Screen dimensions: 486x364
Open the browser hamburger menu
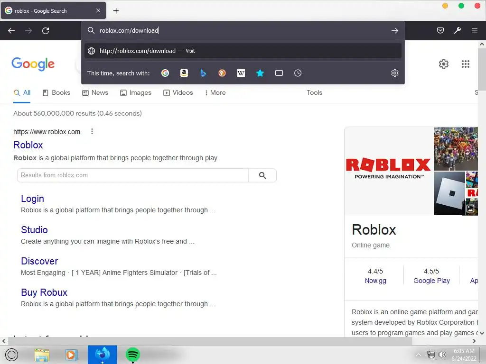474,30
